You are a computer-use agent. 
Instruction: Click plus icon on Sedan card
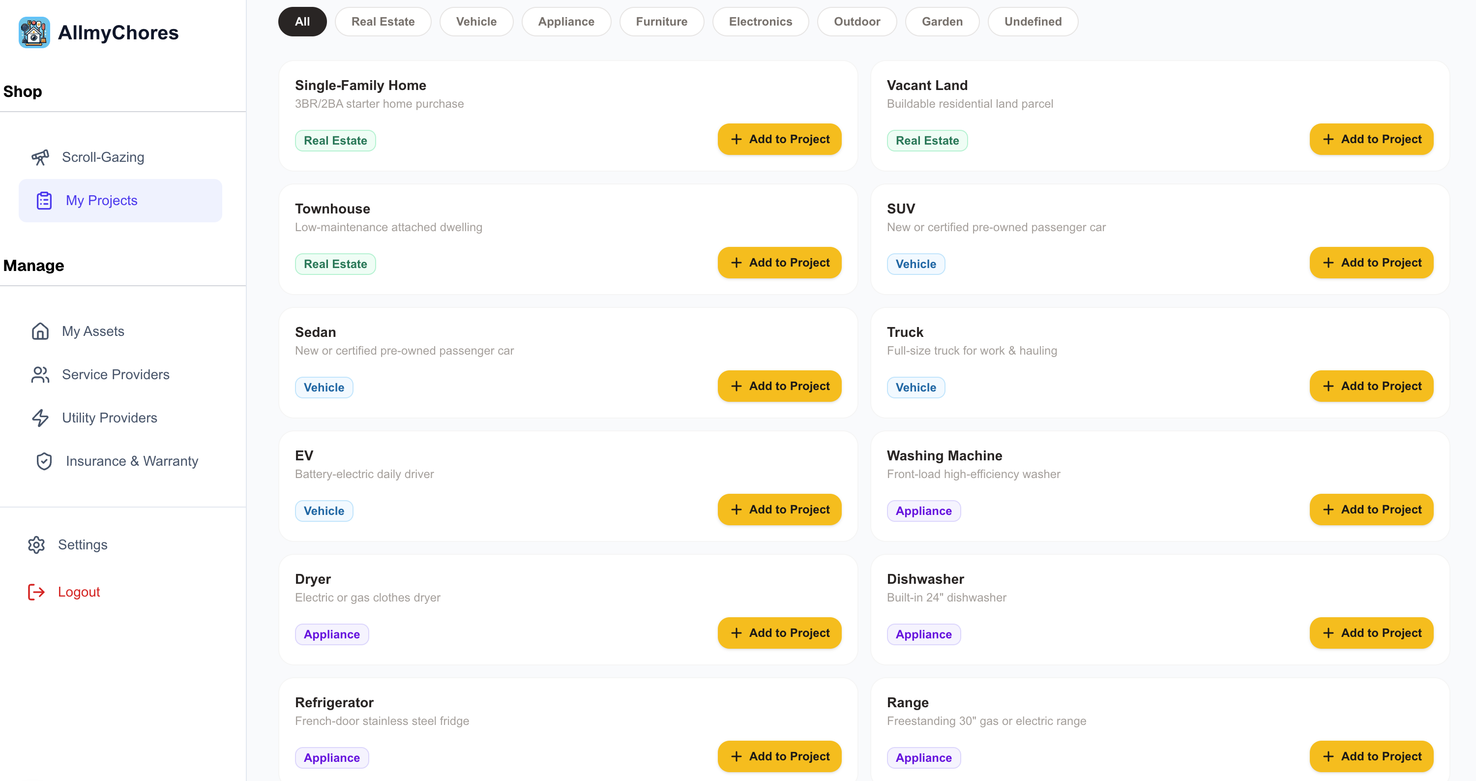737,386
